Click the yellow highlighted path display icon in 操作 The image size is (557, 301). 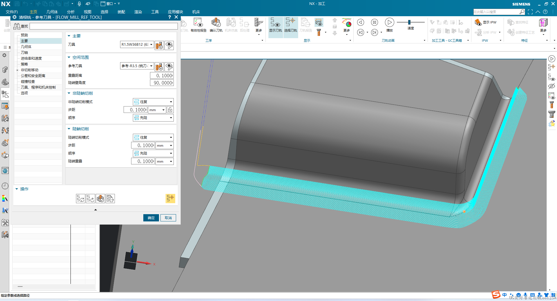tap(170, 198)
